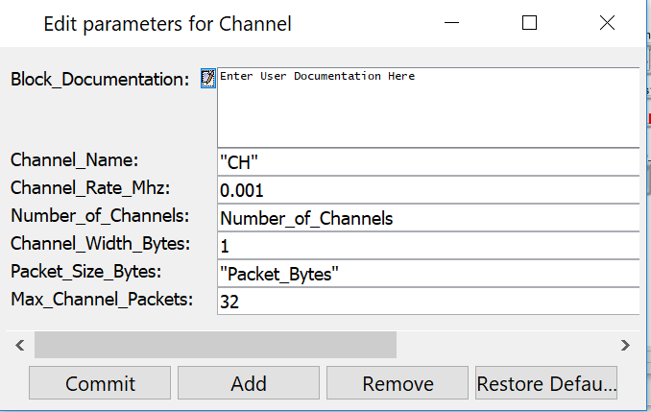Close the Edit parameters for Channel dialog
The width and height of the screenshot is (651, 412).
(607, 23)
